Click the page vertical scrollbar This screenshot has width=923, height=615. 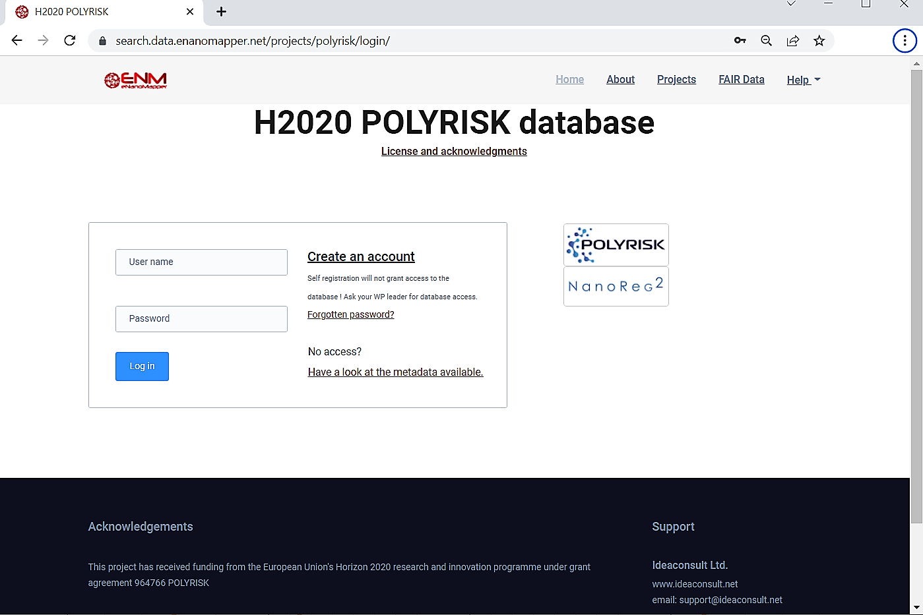pos(916,297)
